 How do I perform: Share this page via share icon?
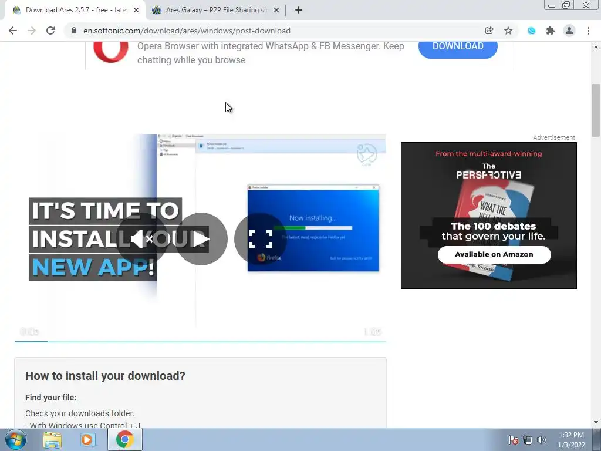489,31
